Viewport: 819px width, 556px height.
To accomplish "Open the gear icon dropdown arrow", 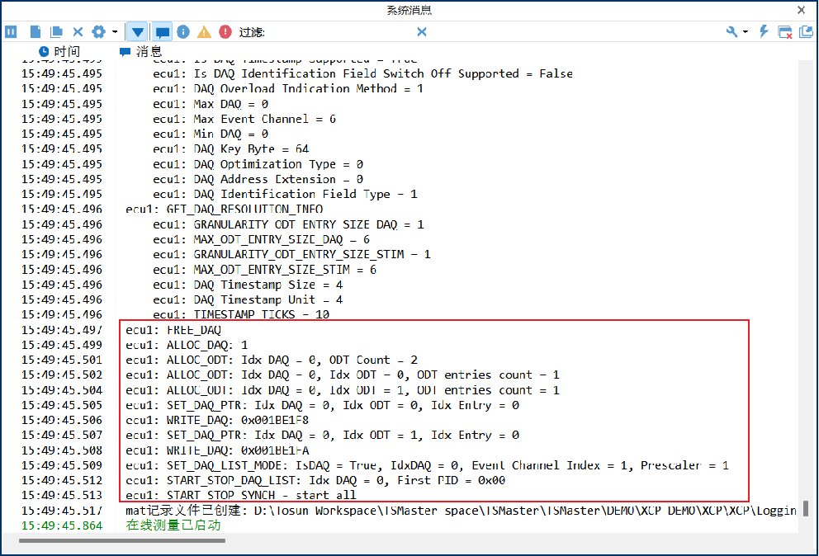I will pyautogui.click(x=114, y=31).
